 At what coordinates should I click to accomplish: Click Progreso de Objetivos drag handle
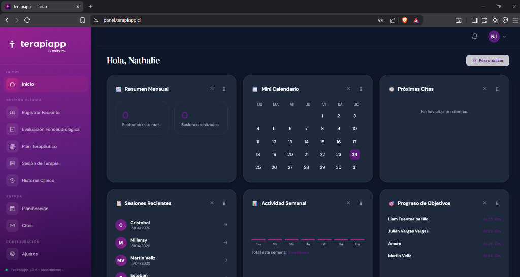click(497, 203)
